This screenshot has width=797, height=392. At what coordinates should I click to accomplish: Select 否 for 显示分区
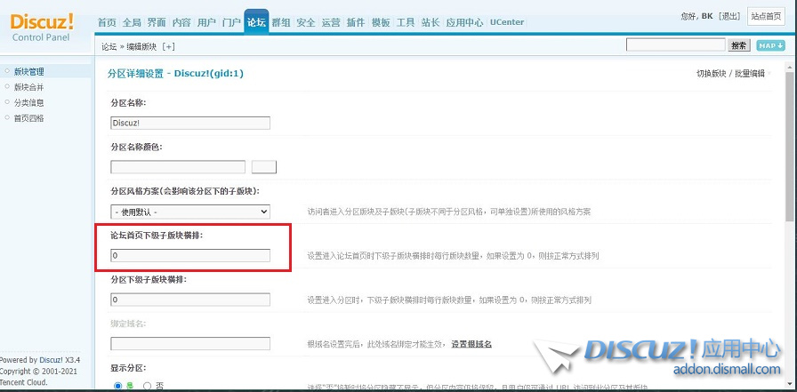148,386
